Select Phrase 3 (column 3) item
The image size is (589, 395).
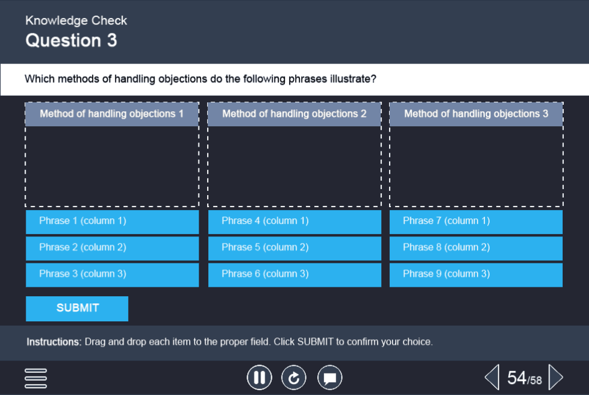click(x=112, y=274)
